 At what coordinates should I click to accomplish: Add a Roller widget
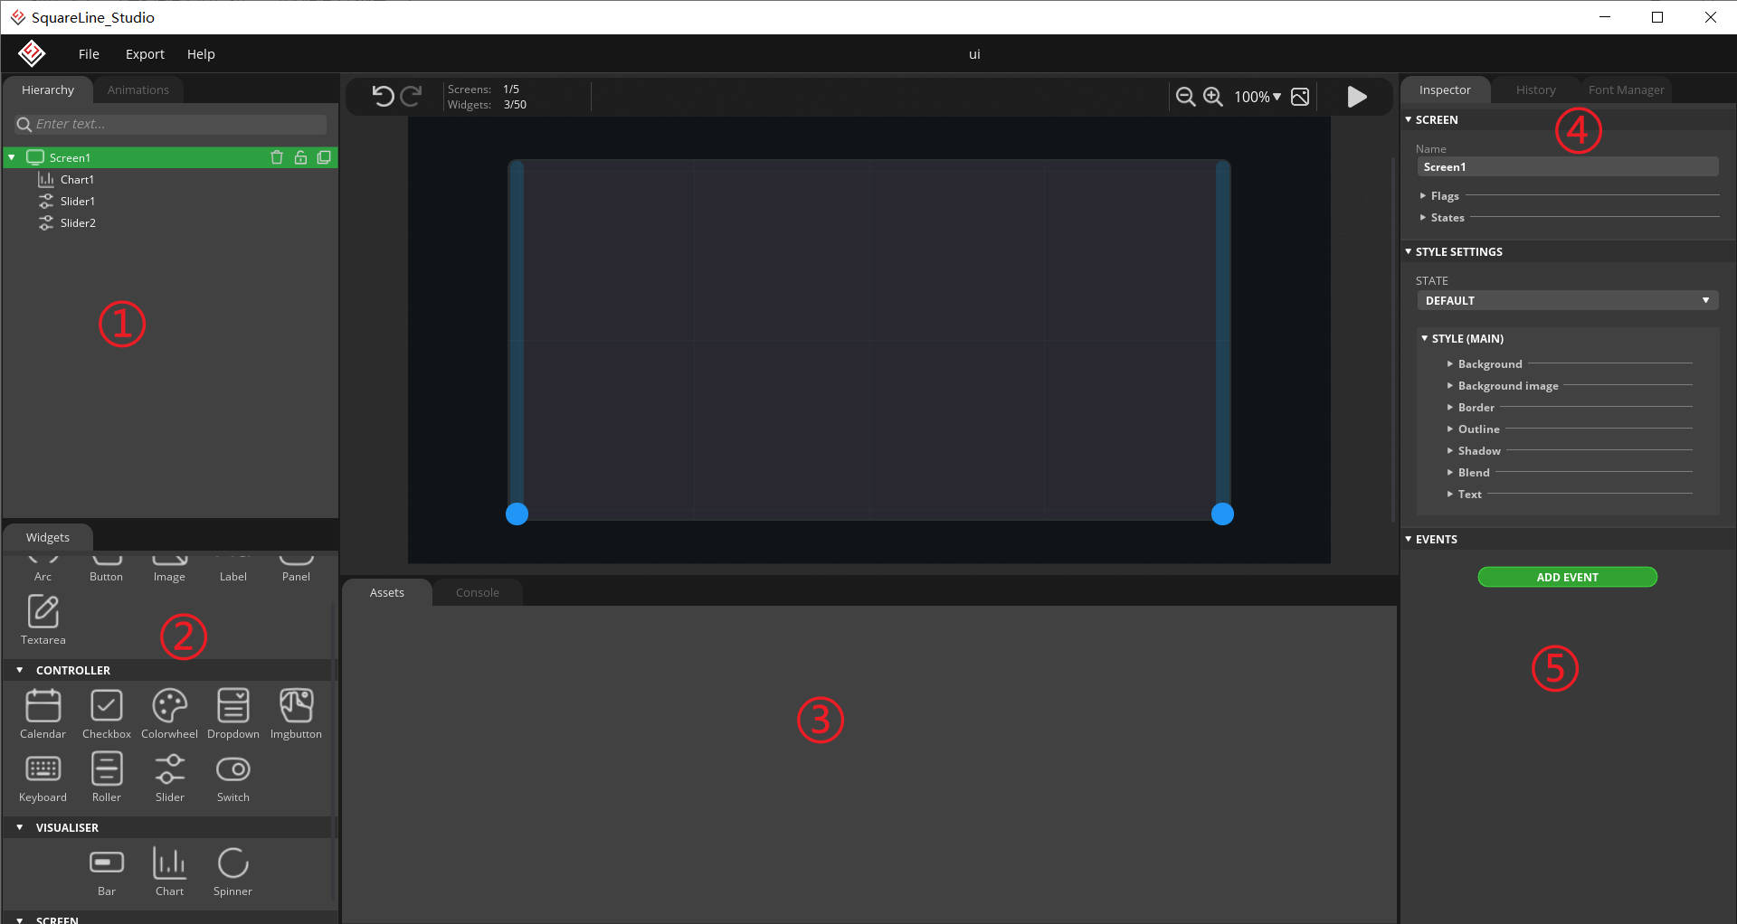107,778
